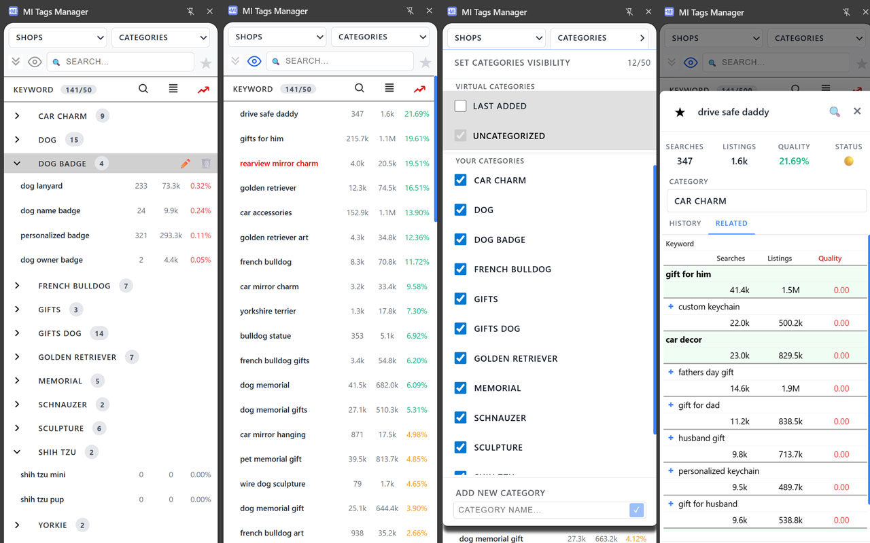The image size is (870, 543).
Task: Enable the LAST ADDED virtual category checkbox
Action: pos(461,106)
